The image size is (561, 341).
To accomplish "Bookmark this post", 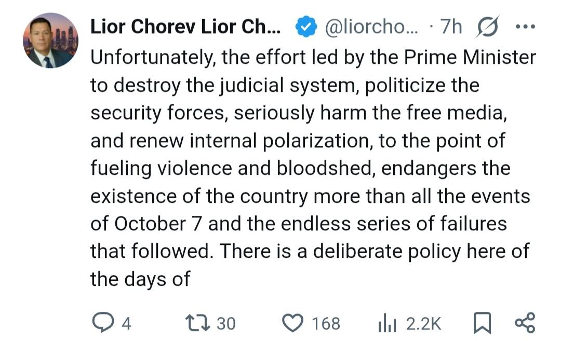I will [482, 323].
